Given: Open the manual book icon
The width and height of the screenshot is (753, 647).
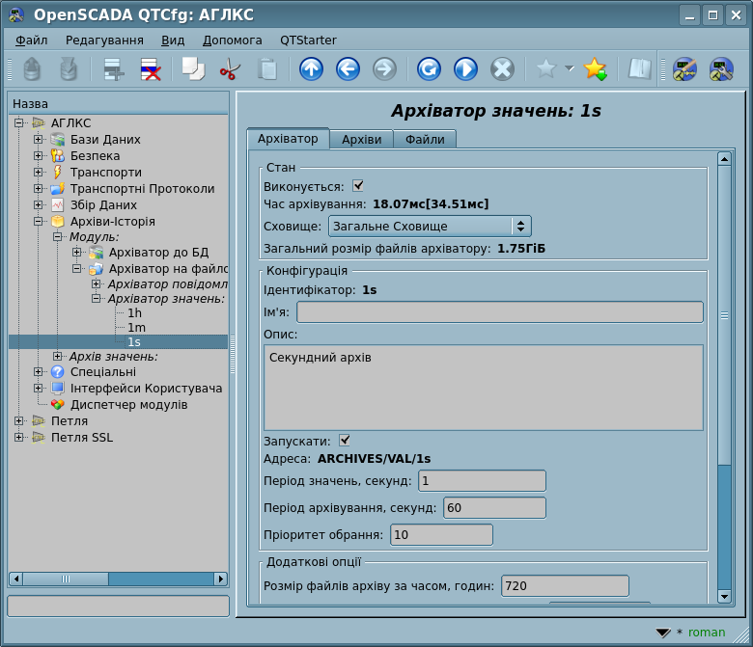Looking at the screenshot, I should [639, 69].
